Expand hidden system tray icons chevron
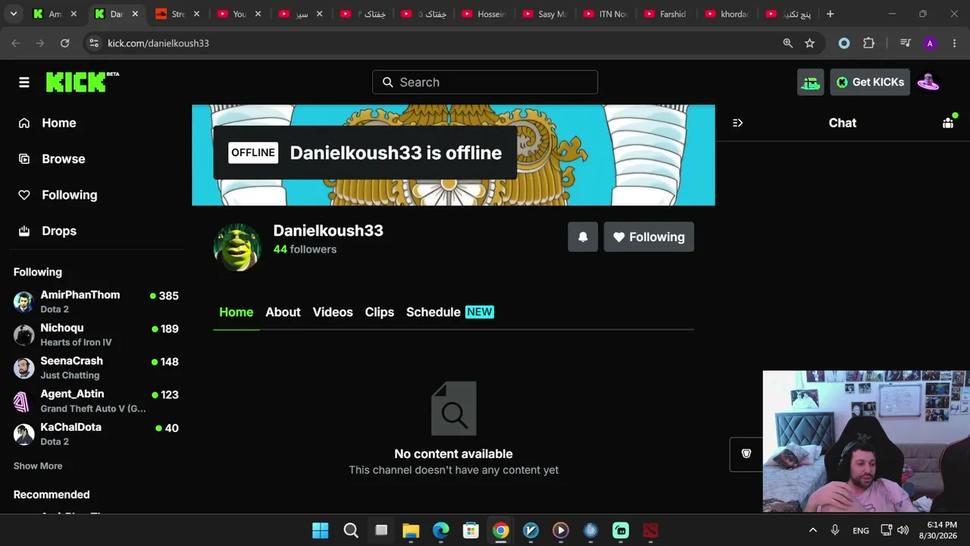The image size is (970, 546). coord(813,530)
